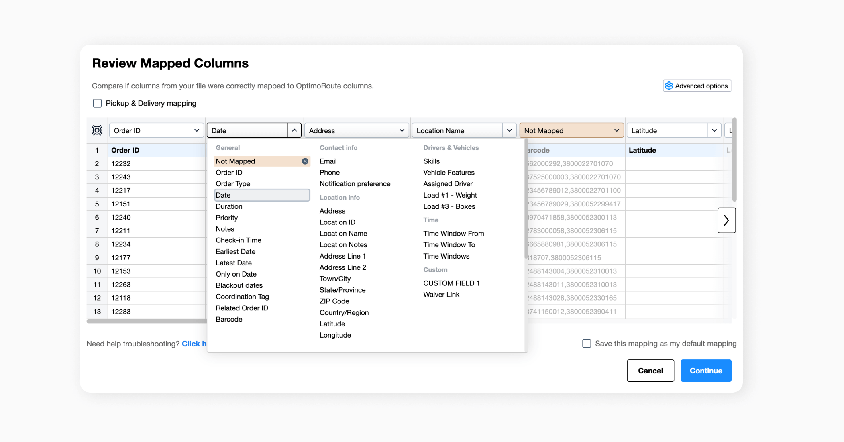Collapse the Date dropdown via its up chevron
The image size is (844, 442).
pyautogui.click(x=294, y=130)
